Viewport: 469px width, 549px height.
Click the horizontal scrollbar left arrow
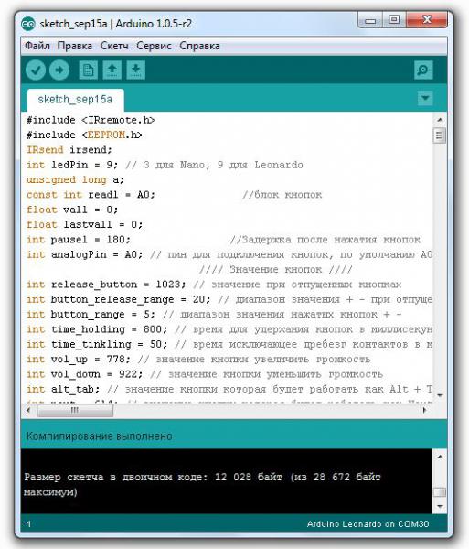28,410
